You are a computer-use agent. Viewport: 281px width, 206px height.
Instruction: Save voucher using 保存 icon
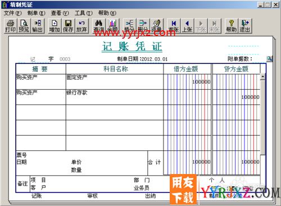click(68, 26)
